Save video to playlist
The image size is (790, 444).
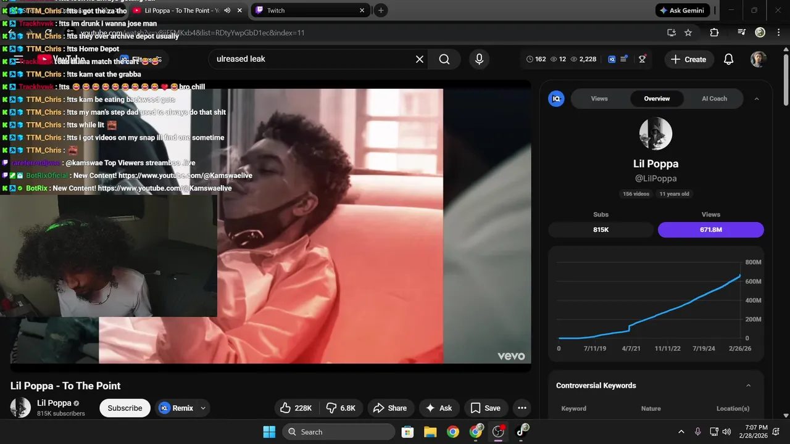click(486, 408)
